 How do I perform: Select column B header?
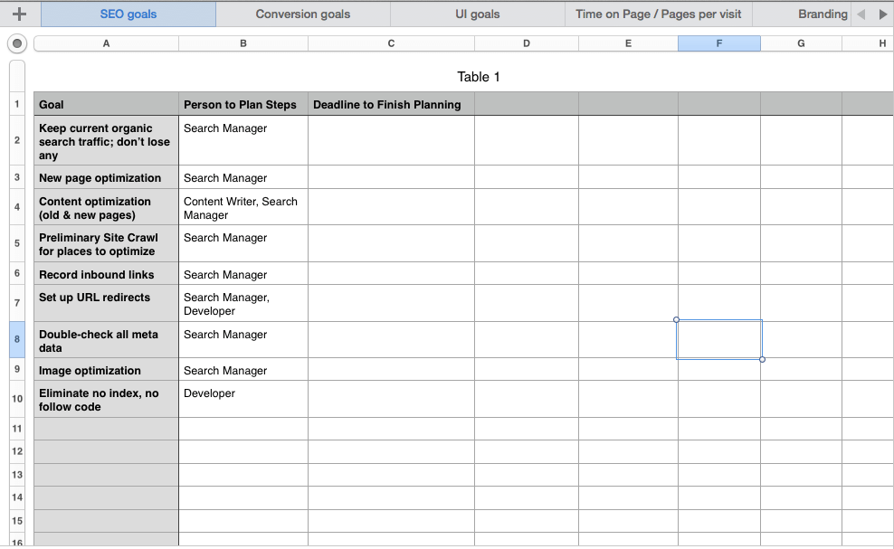coord(243,43)
